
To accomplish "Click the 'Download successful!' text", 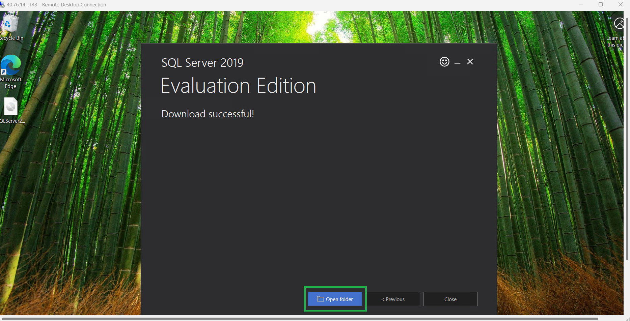I will pyautogui.click(x=208, y=114).
